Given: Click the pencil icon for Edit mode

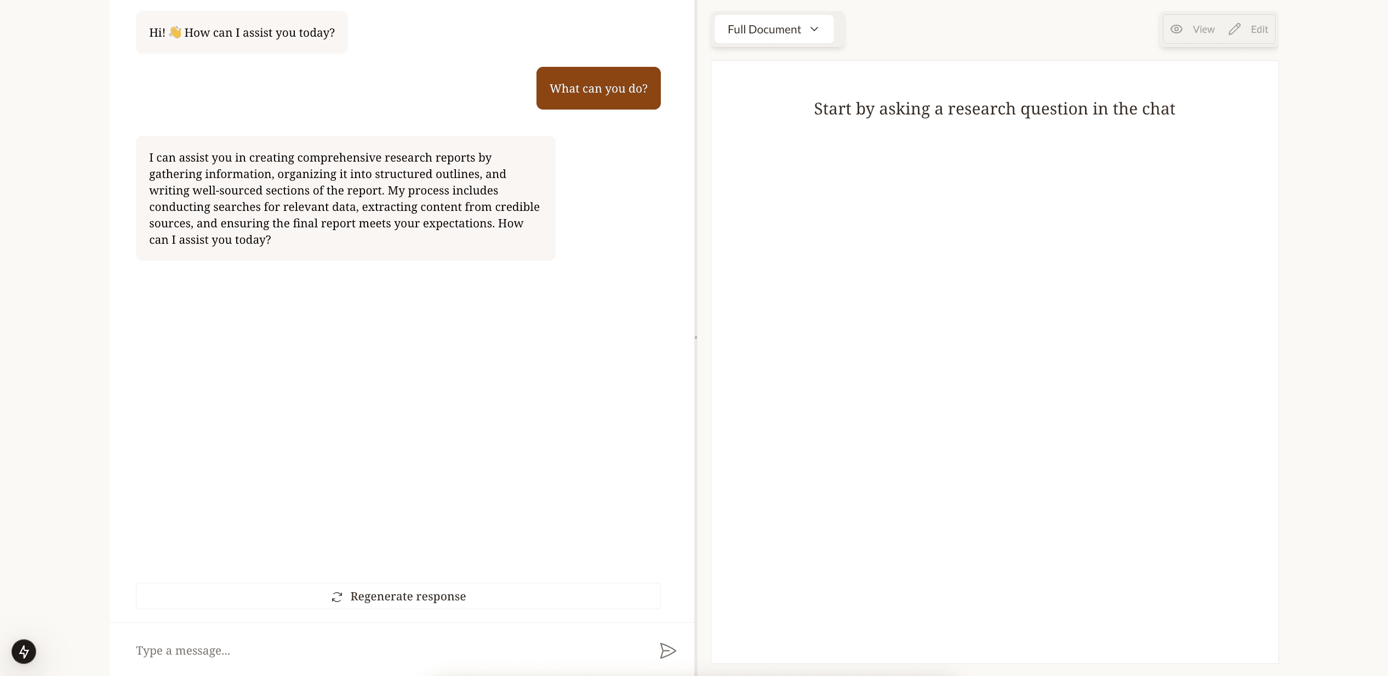Looking at the screenshot, I should (1234, 30).
